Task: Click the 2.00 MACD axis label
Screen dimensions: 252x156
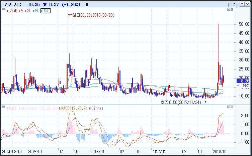Action: 245,116
